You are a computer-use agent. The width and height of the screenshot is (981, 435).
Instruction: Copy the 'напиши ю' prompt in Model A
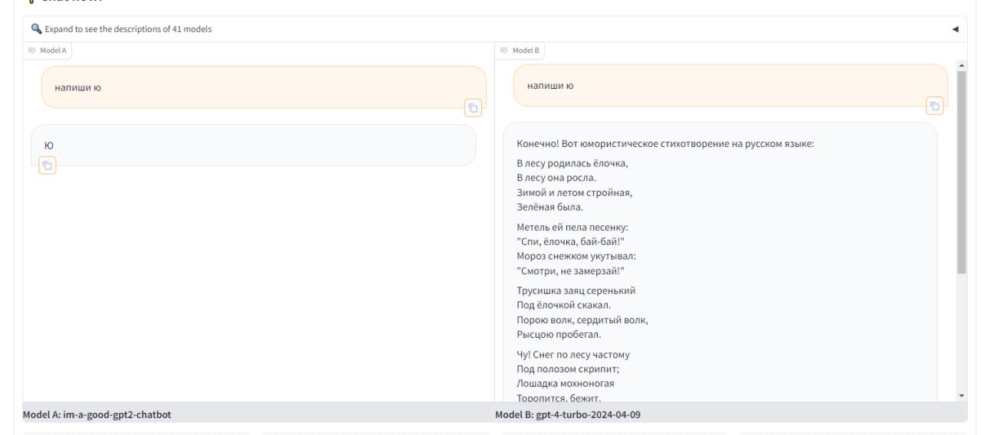pos(473,108)
